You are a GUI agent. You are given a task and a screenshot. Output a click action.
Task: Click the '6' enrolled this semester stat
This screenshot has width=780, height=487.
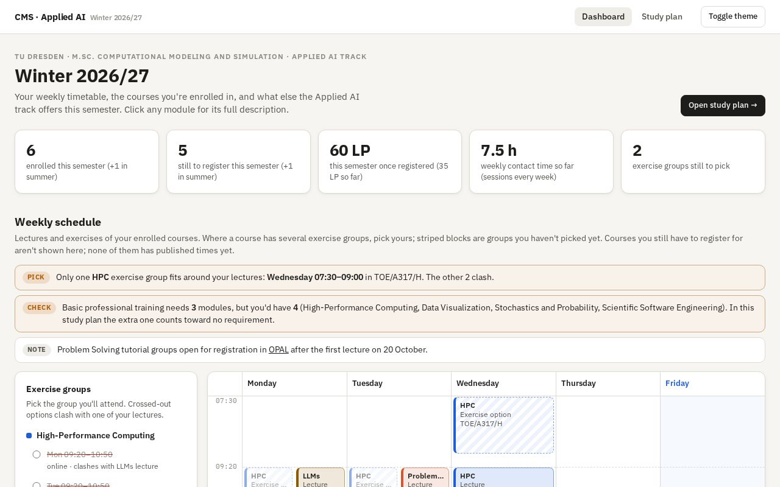(x=87, y=161)
